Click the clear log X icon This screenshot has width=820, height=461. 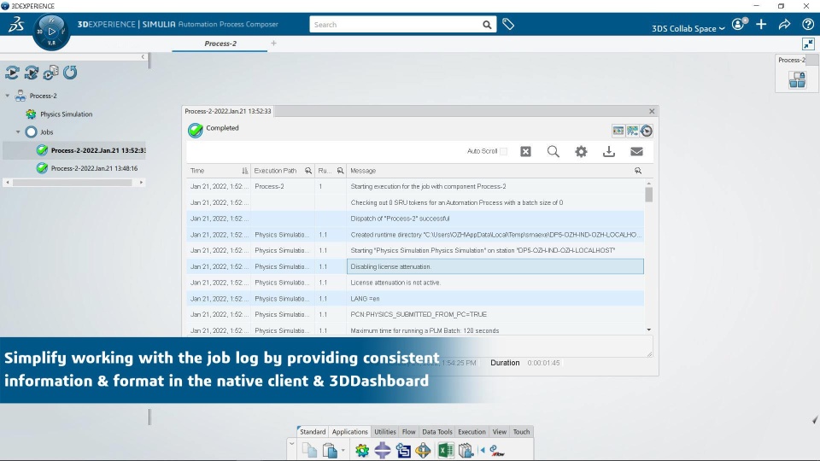click(525, 152)
